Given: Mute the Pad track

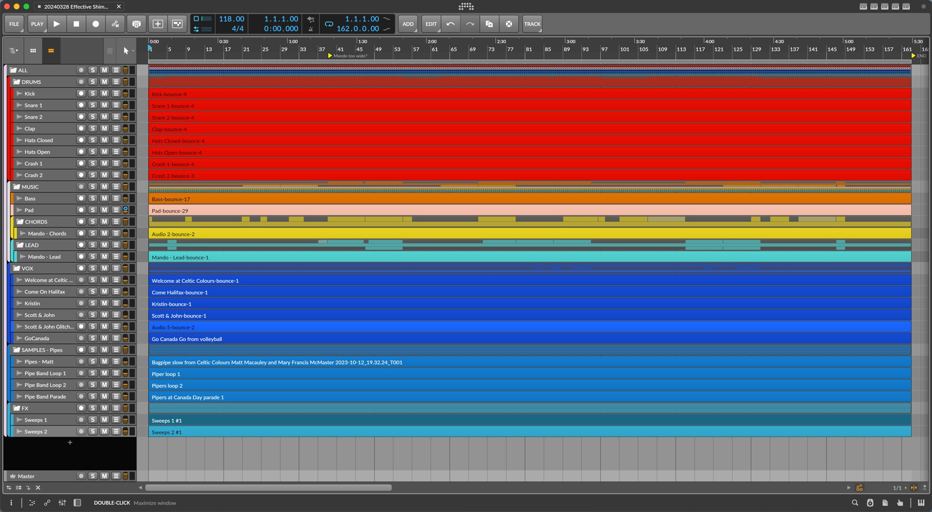Looking at the screenshot, I should pos(104,210).
